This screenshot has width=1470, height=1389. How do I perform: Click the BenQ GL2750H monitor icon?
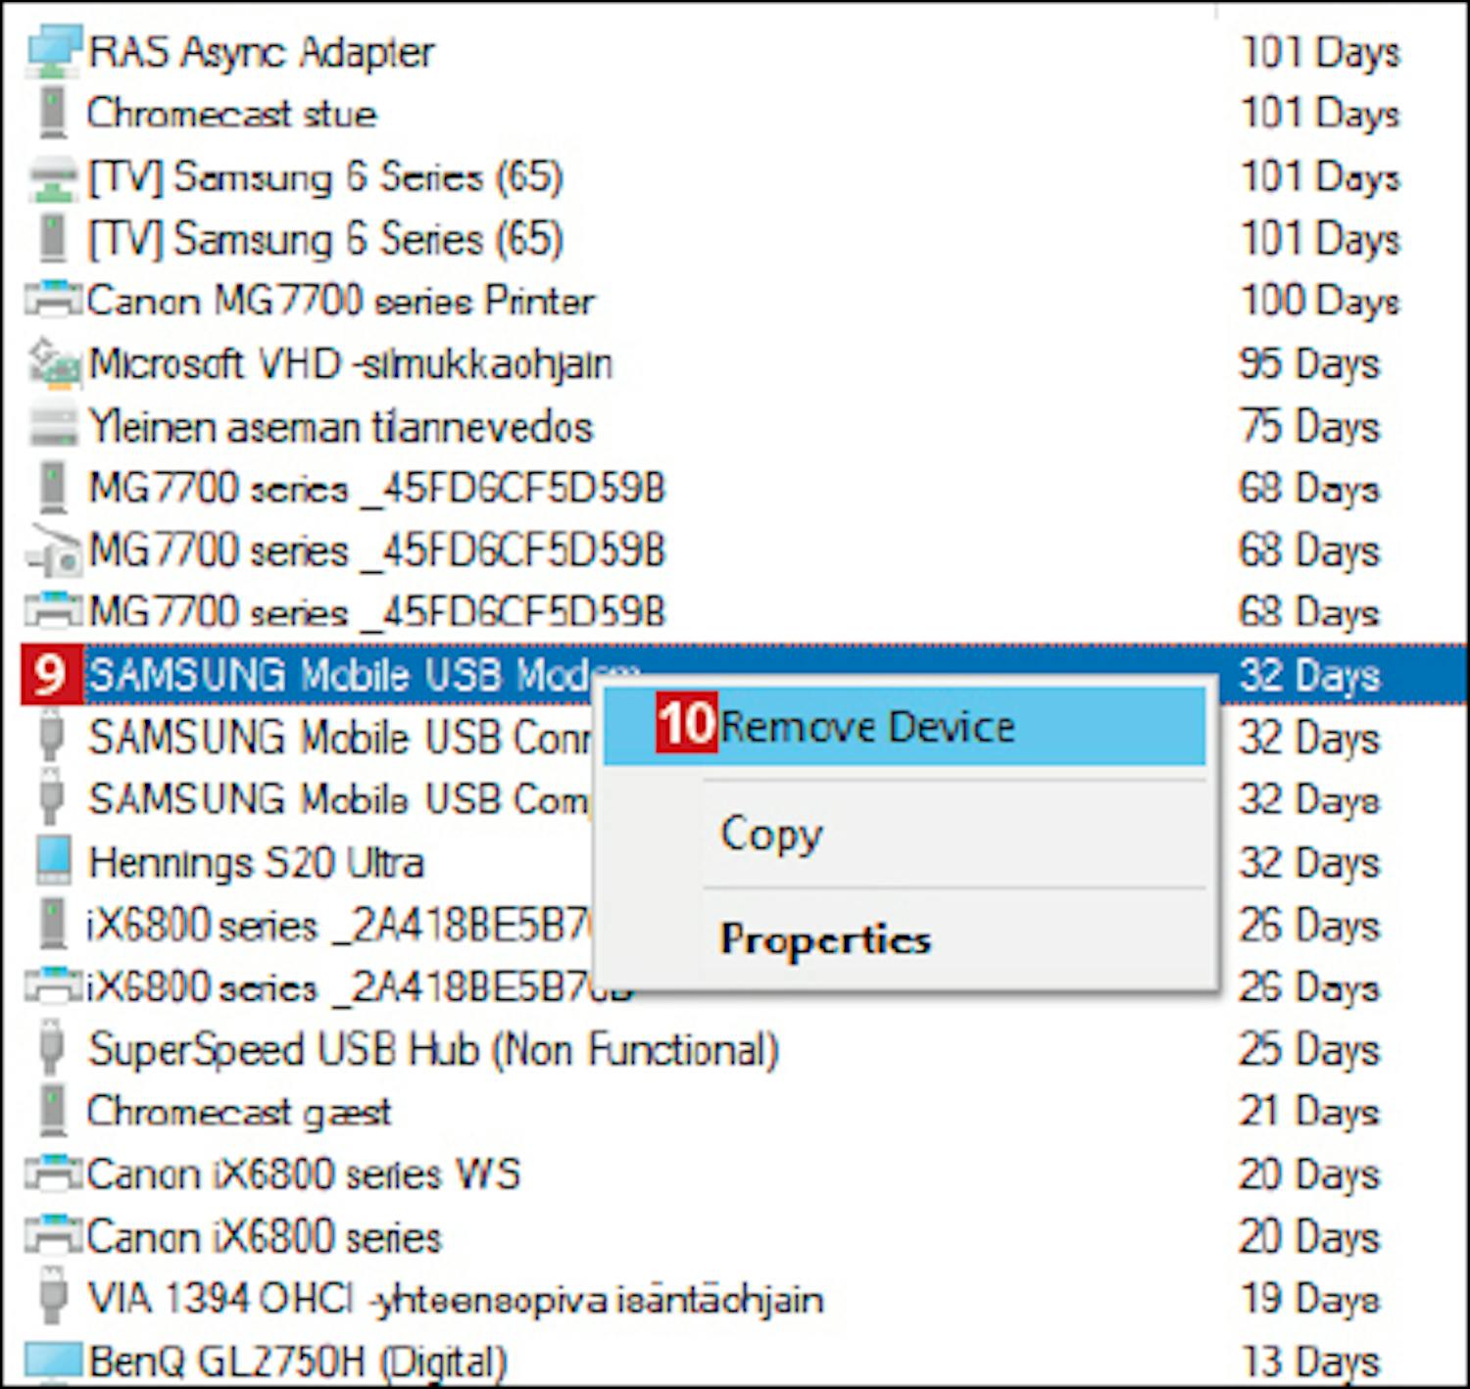point(53,1361)
